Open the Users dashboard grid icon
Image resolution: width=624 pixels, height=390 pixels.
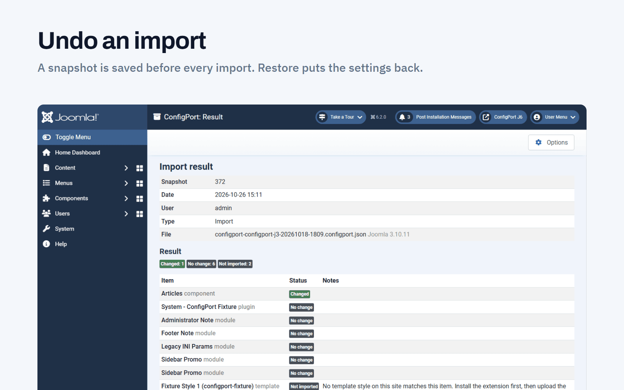pos(140,214)
